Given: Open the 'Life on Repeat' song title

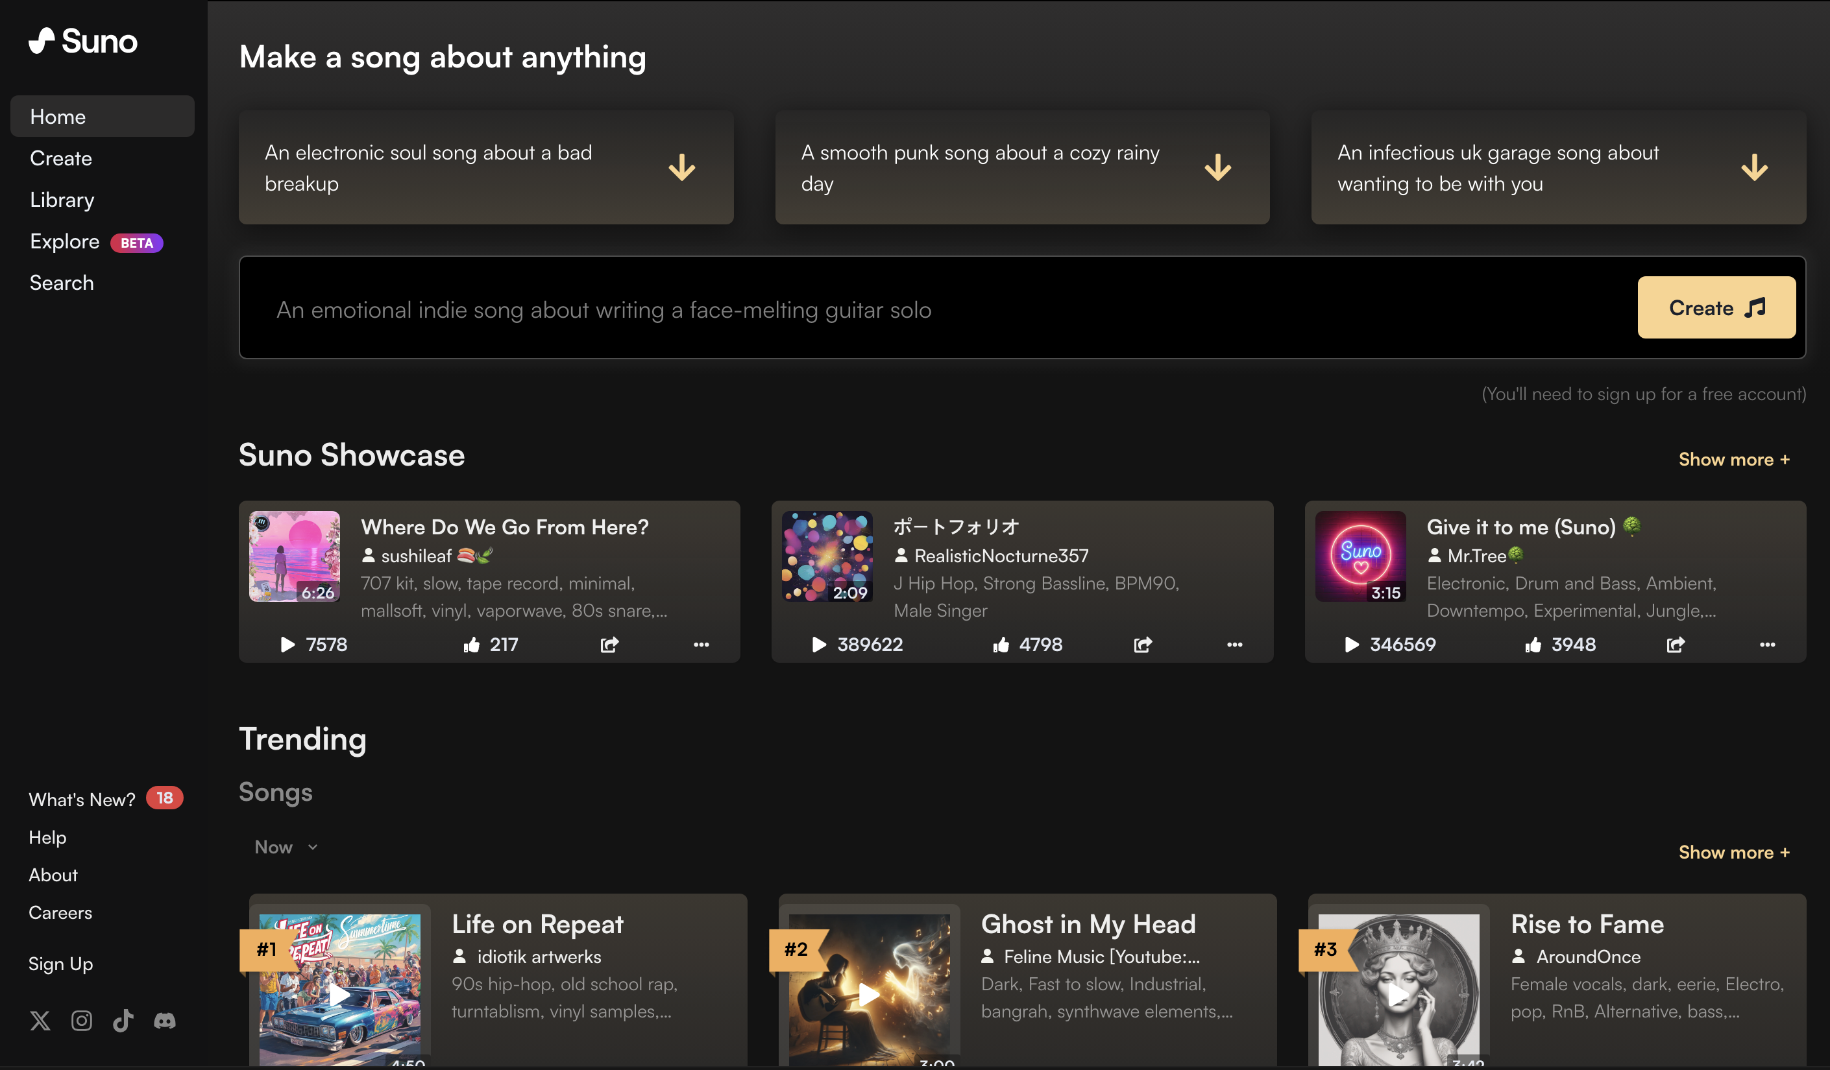Looking at the screenshot, I should [x=537, y=924].
